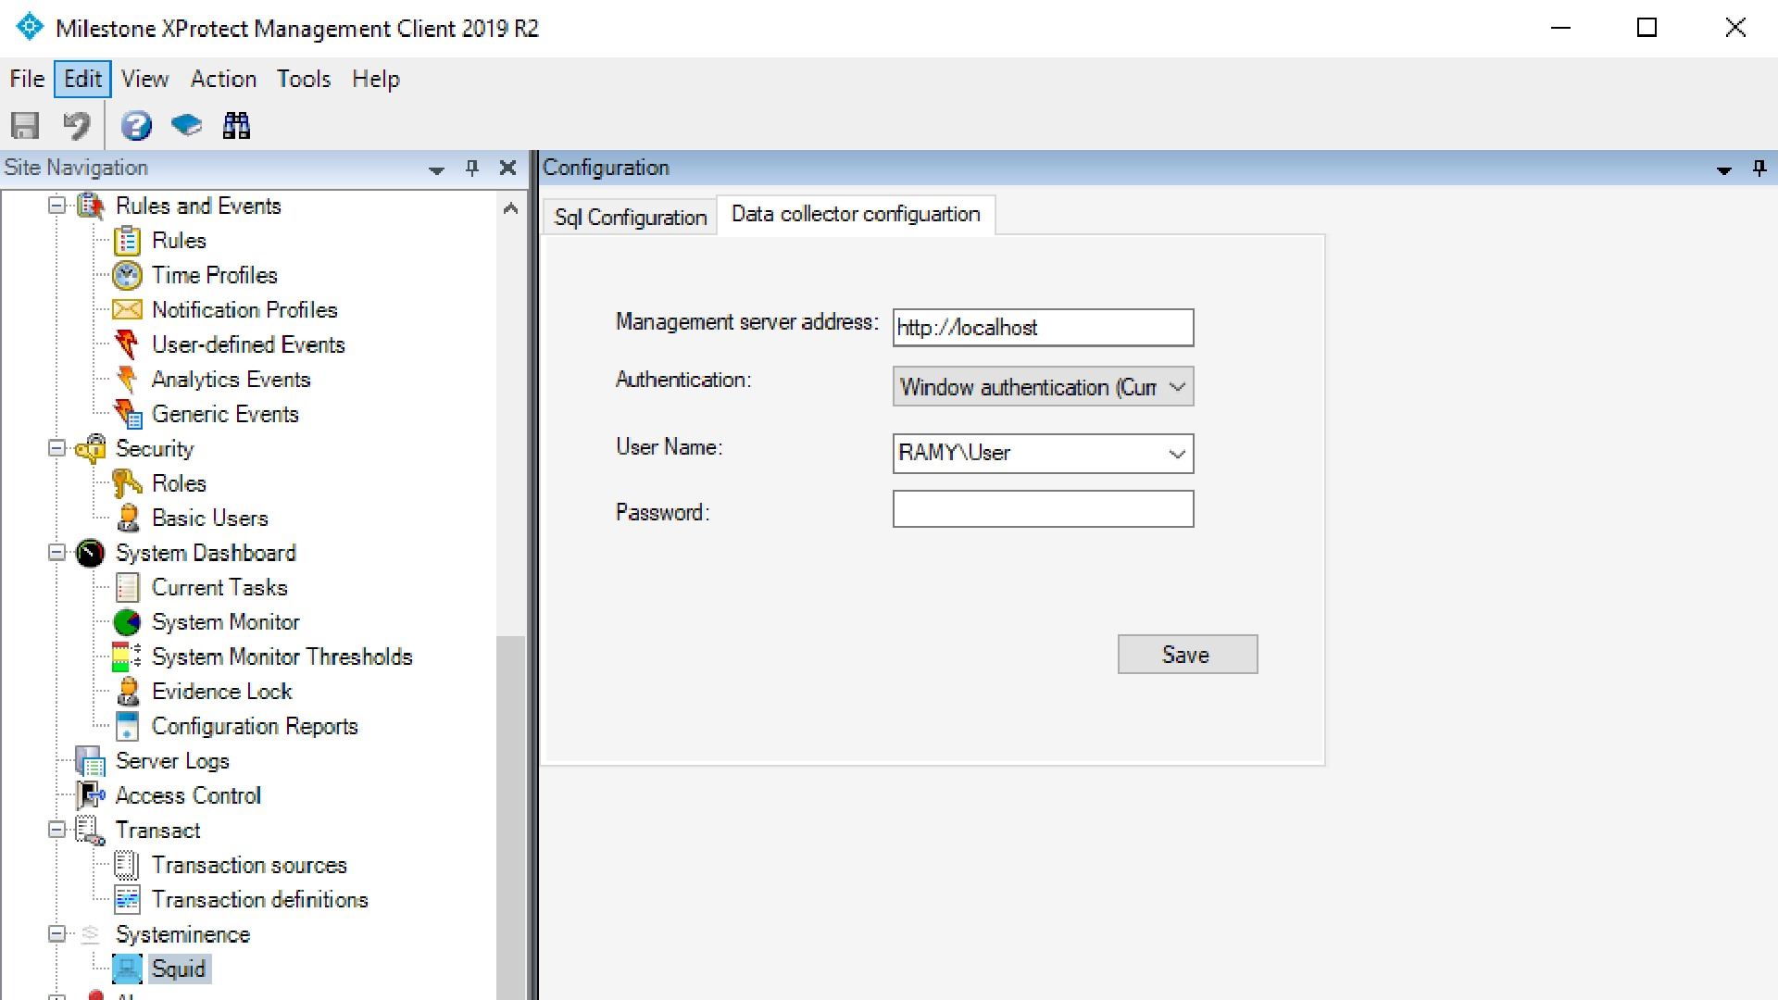Select the Access Control tree item

pos(188,795)
